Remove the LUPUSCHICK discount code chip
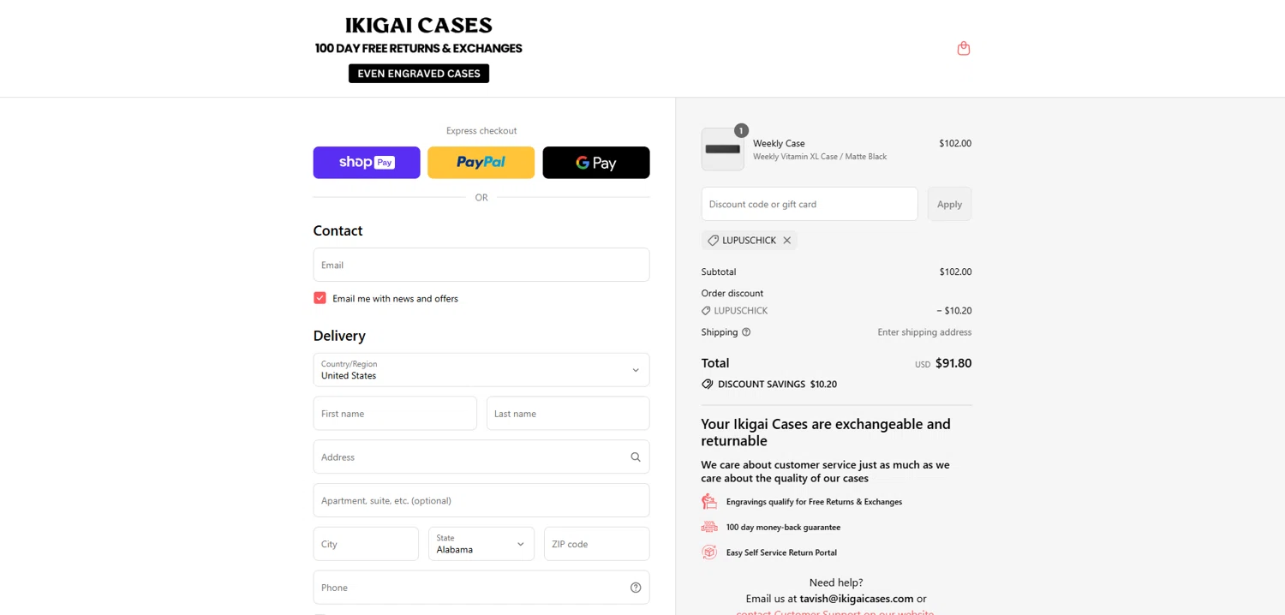This screenshot has height=615, width=1285. (x=786, y=241)
